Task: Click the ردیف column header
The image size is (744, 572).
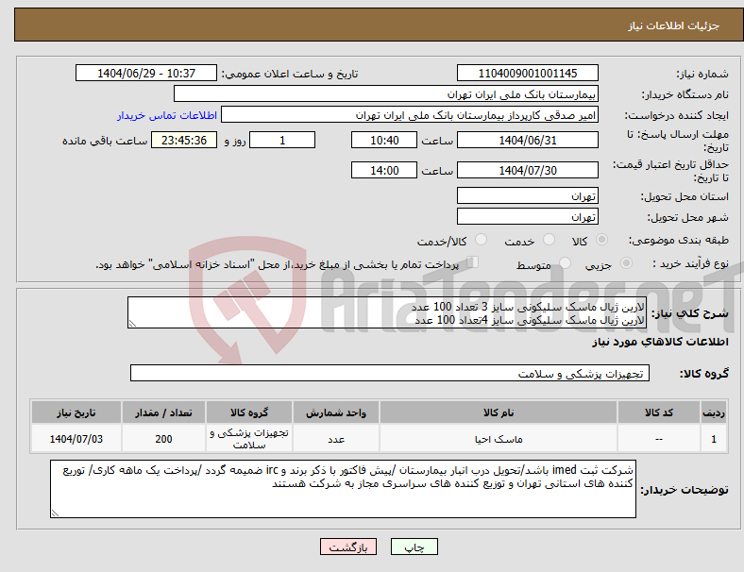Action: coord(713,412)
